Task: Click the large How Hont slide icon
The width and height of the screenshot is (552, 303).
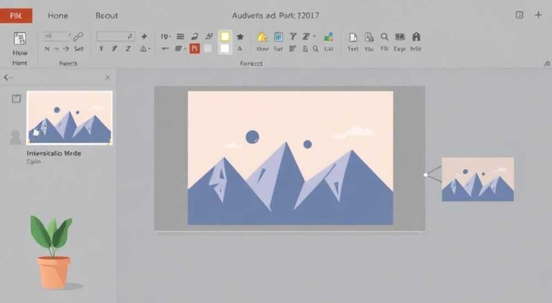Action: coord(20,39)
